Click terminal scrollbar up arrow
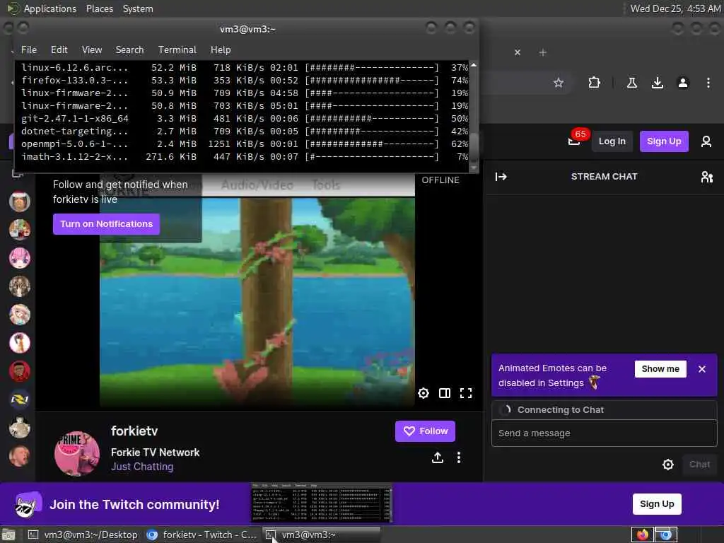 [x=474, y=65]
